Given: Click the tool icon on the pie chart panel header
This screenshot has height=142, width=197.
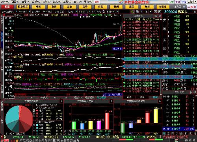Looking at the screenshot, I should (61, 101).
